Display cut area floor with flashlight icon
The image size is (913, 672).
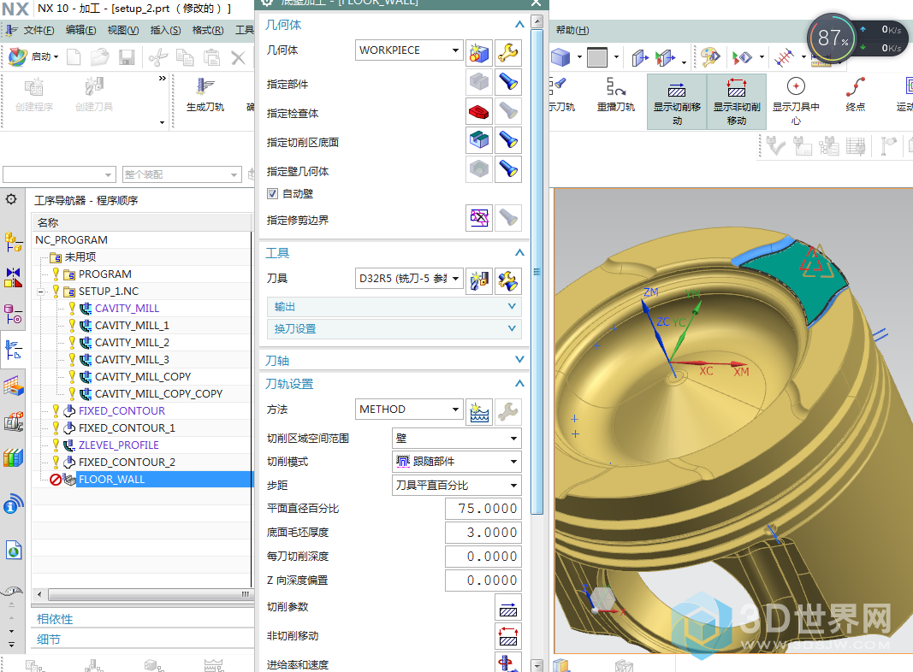pos(508,140)
